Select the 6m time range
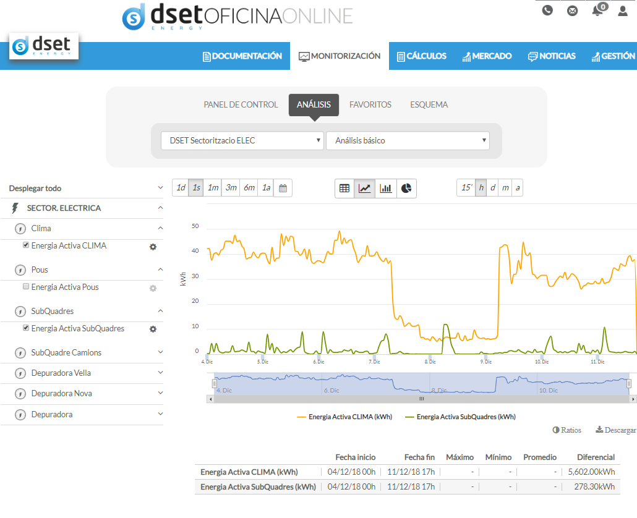Screen dimensions: 637x518 pyautogui.click(x=249, y=187)
